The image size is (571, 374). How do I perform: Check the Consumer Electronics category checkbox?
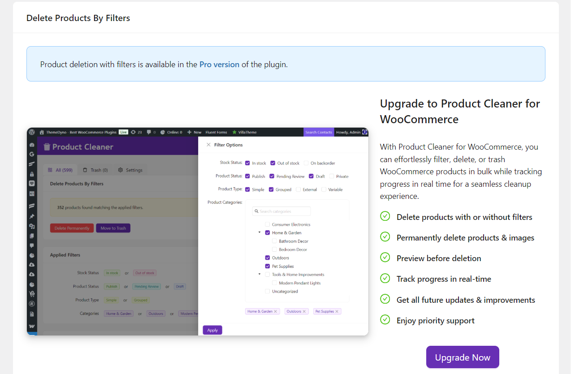coord(268,224)
